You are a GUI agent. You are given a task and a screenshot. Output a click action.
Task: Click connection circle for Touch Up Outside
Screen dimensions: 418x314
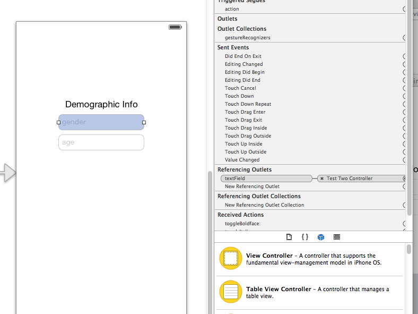click(x=404, y=152)
